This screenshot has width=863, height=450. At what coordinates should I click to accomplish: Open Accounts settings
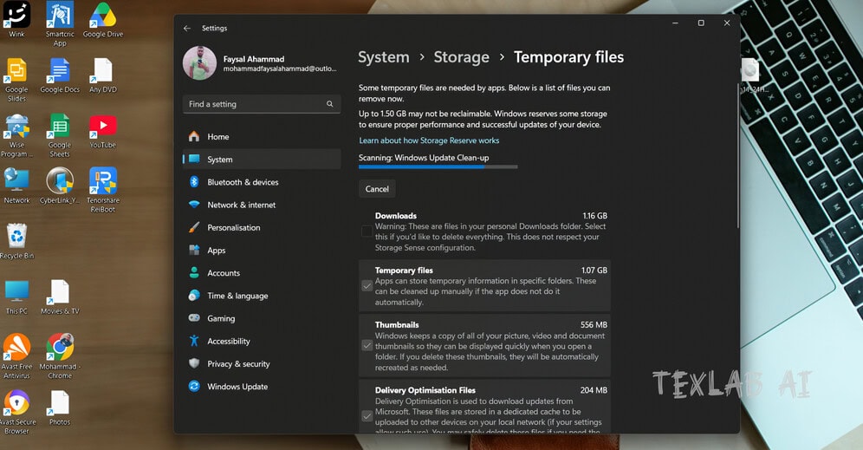[x=262, y=272]
